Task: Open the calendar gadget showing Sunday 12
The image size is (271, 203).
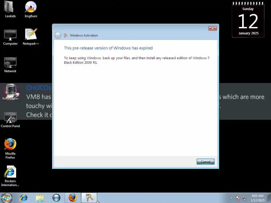Action: [248, 20]
